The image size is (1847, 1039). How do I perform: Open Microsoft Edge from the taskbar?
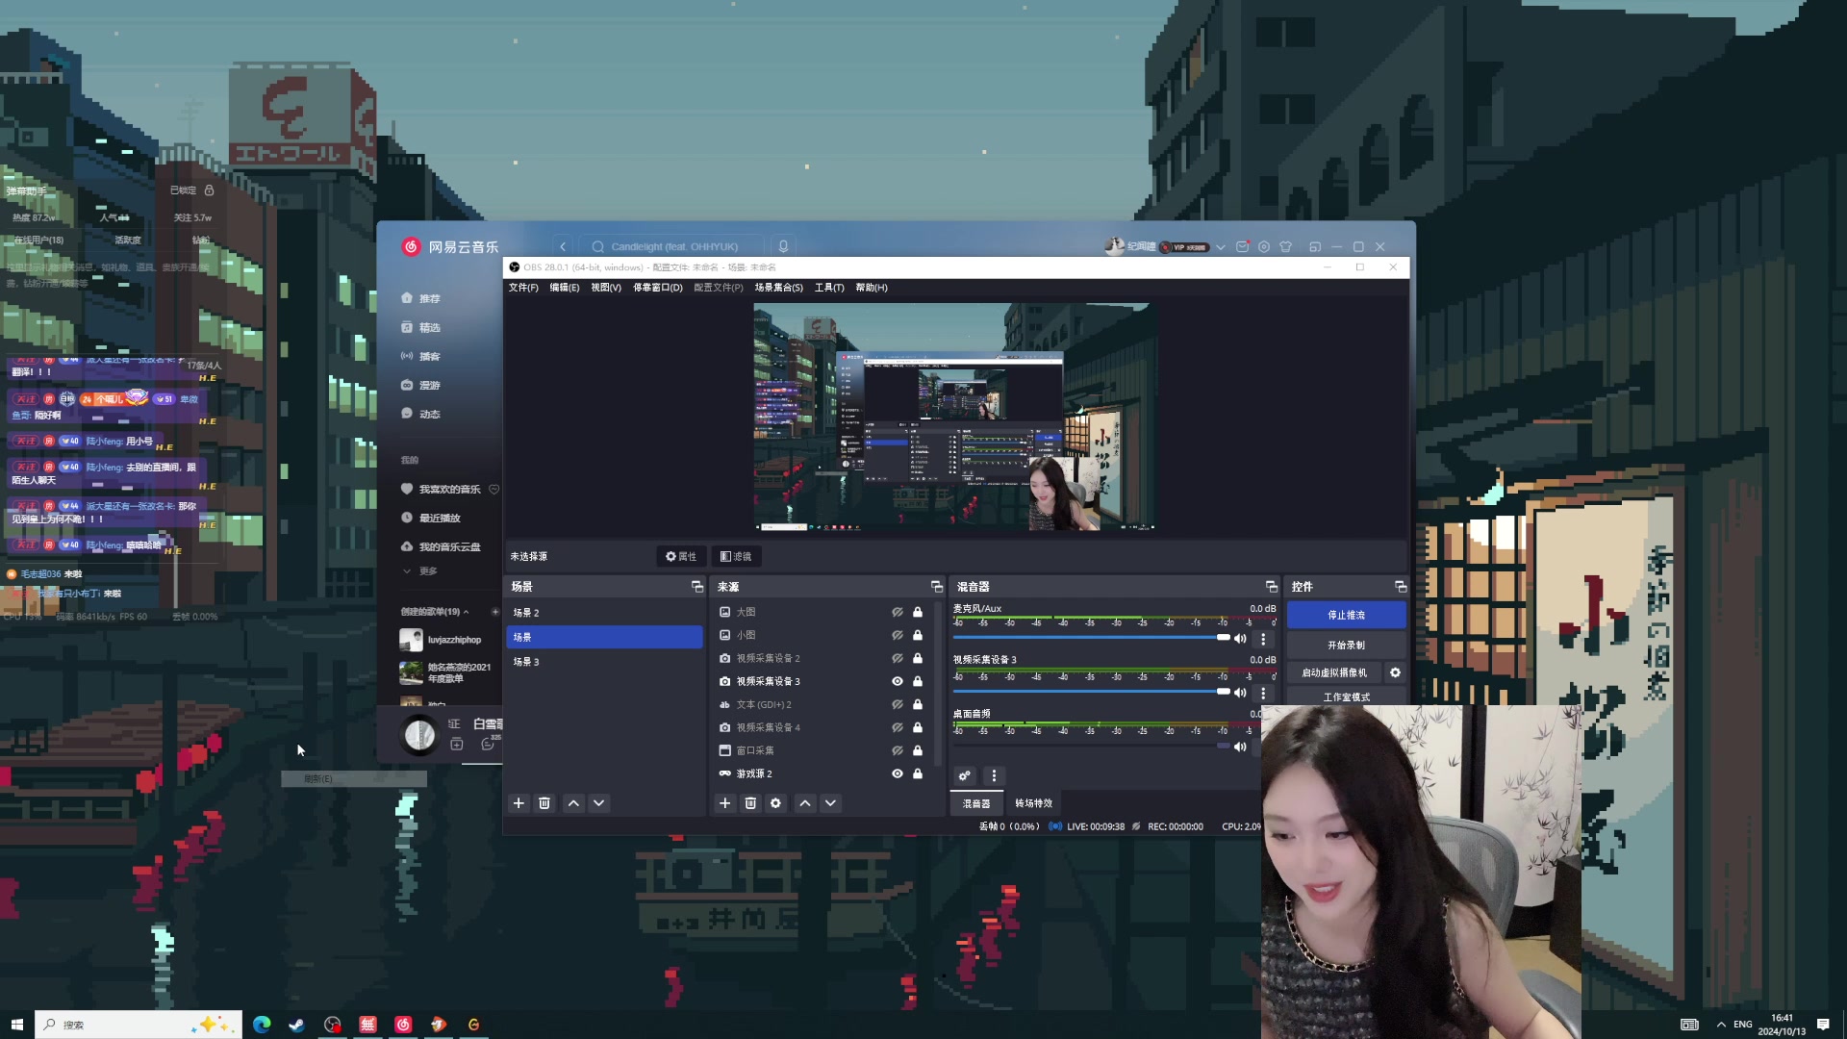tap(262, 1025)
